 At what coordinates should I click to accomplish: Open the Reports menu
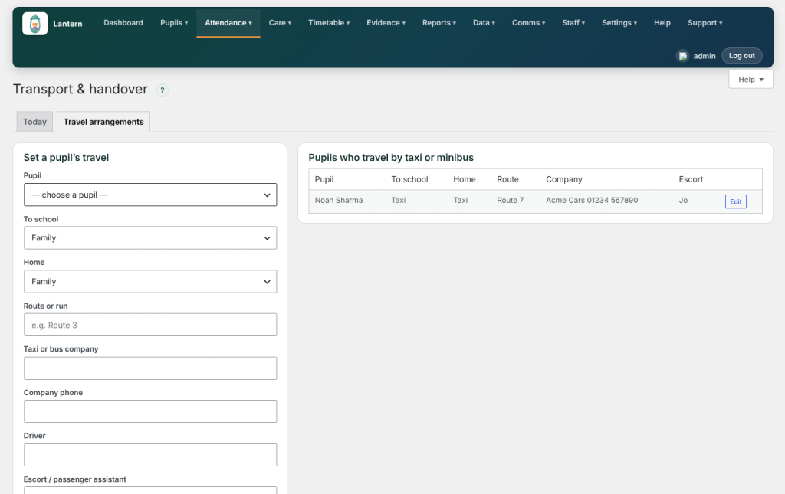click(x=439, y=23)
